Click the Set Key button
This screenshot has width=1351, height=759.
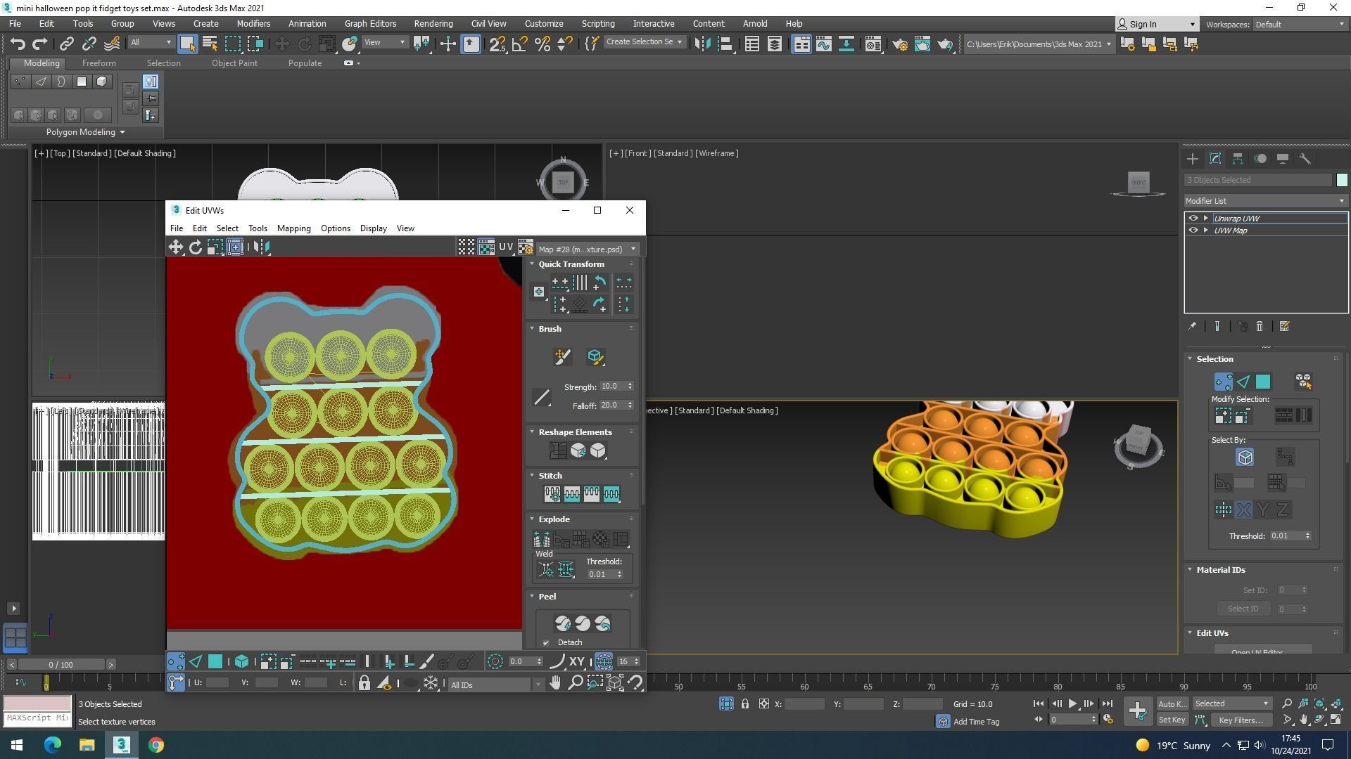coord(1172,720)
